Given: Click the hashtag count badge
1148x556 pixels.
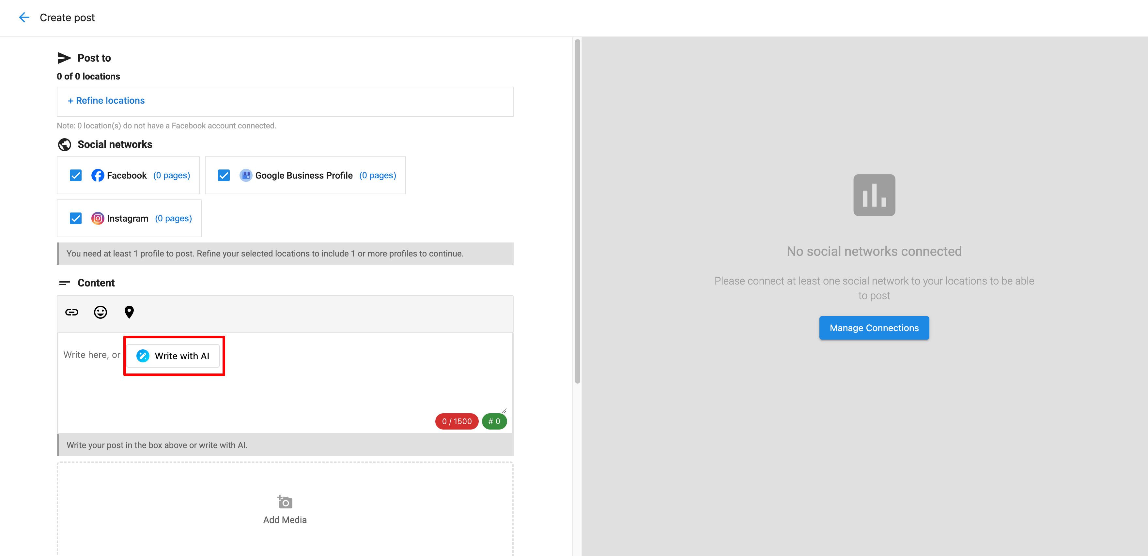Looking at the screenshot, I should pos(494,422).
